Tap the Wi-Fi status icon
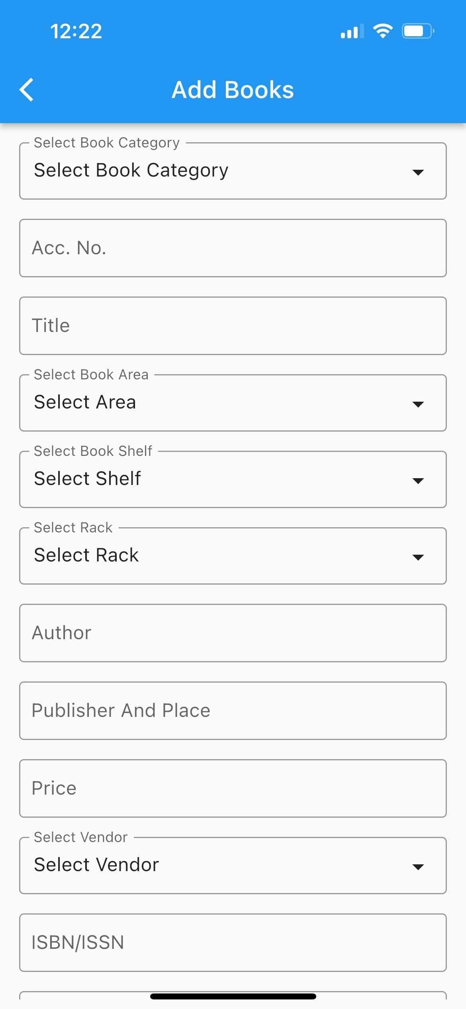This screenshot has height=1009, width=466. [x=382, y=31]
